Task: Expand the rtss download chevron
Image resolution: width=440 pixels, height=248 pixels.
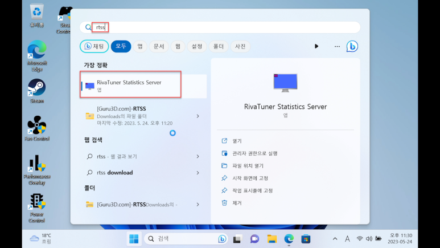Action: 198,173
